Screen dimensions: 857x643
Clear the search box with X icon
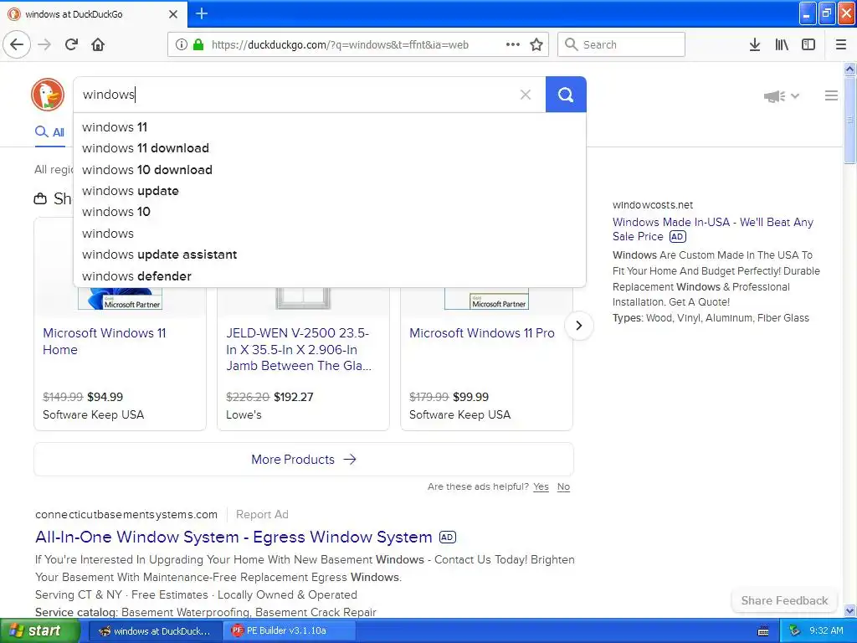526,95
